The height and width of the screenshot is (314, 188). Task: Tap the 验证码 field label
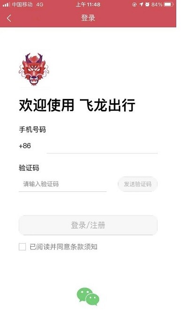(29, 168)
